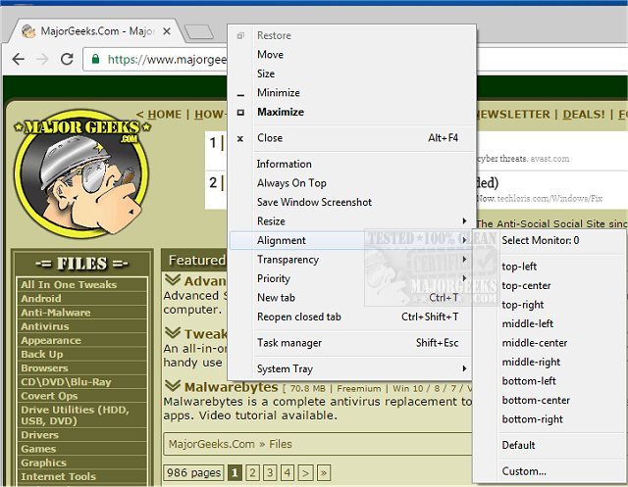Open a new tab with the tab button
Screen dimensions: 628x487
pos(198,31)
